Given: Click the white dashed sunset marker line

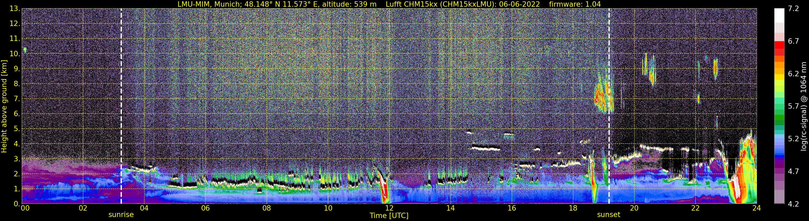Looking at the screenshot, I should 609,106.
